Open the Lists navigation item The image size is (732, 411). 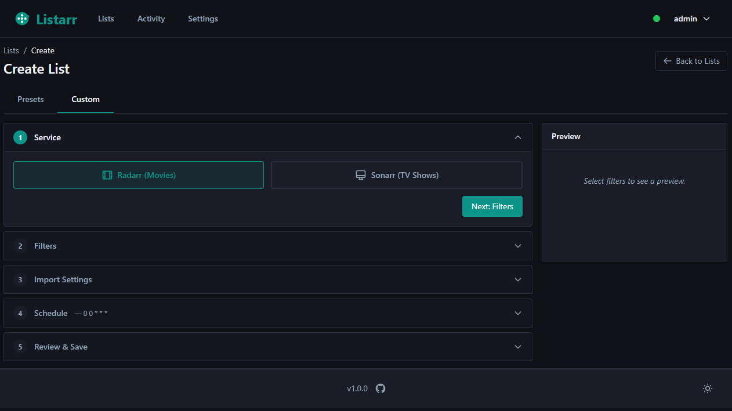[x=106, y=19]
